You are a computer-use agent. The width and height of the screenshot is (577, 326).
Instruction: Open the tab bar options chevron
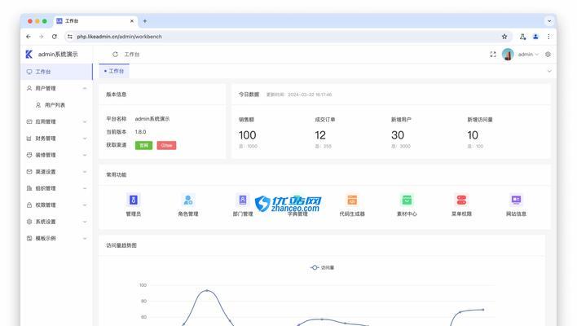tap(549, 71)
